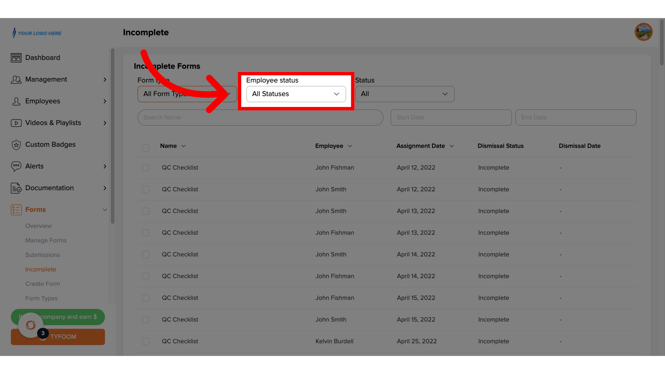The image size is (665, 374).
Task: Click the Management people icon
Action: (x=16, y=80)
